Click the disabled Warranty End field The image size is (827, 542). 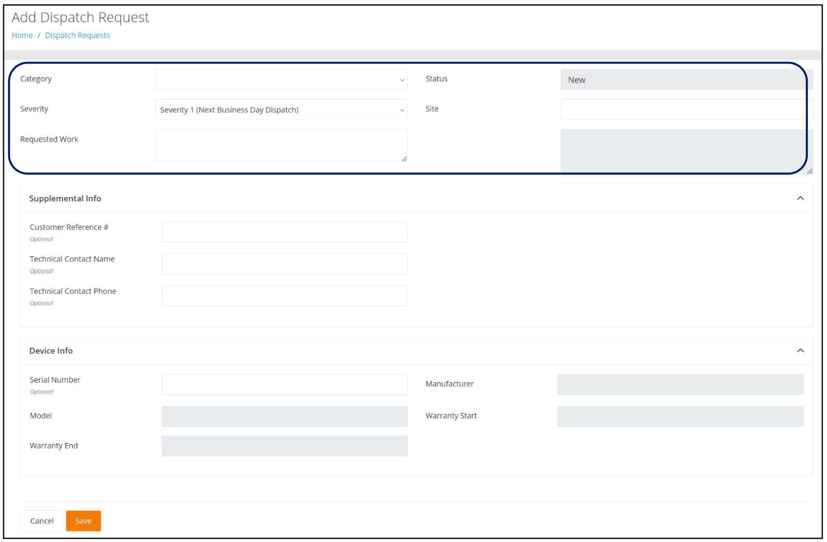click(x=284, y=446)
